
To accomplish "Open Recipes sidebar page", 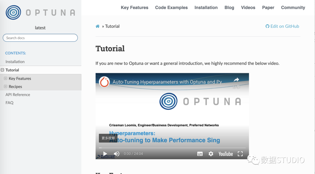I will pyautogui.click(x=15, y=87).
